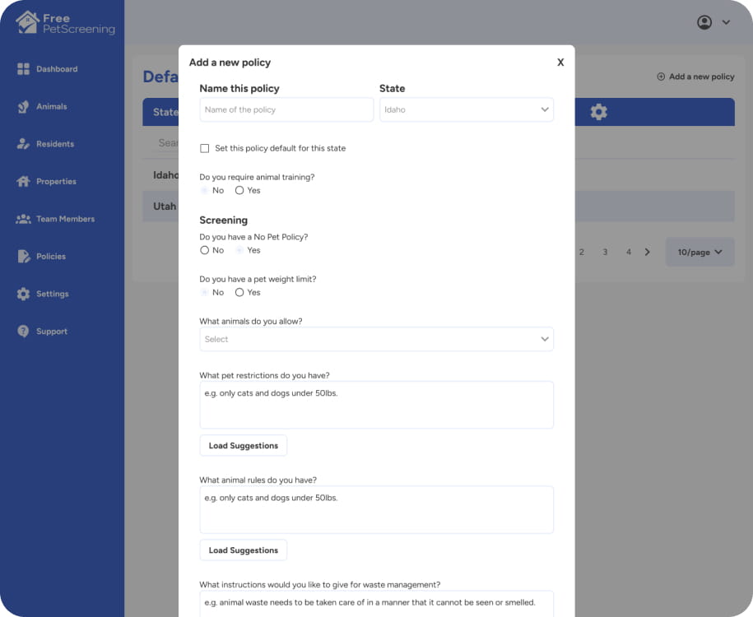Click the Policies document icon

(x=23, y=257)
